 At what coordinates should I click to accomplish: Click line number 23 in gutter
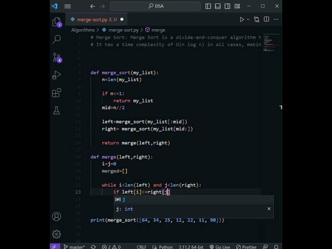point(78,192)
